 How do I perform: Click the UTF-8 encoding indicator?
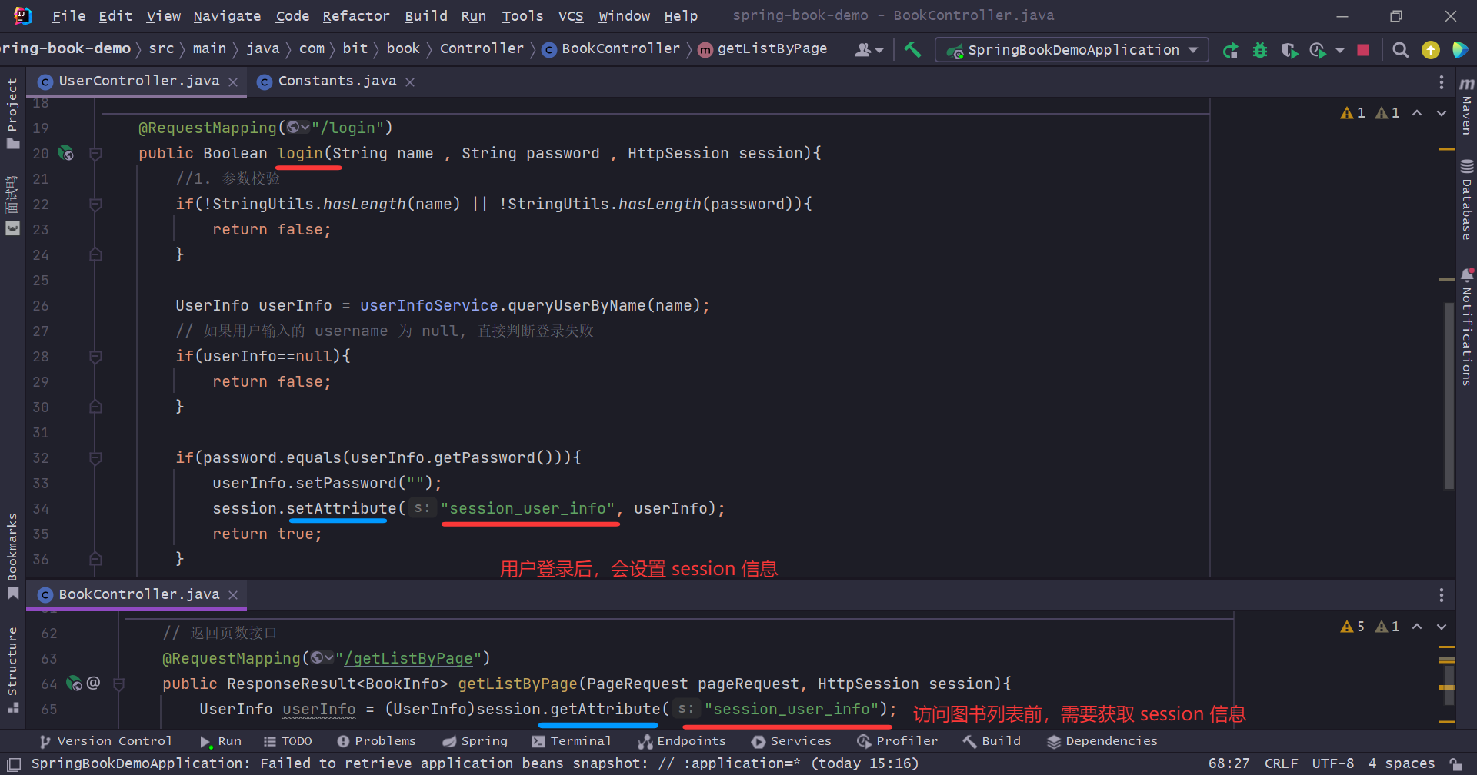click(x=1332, y=763)
